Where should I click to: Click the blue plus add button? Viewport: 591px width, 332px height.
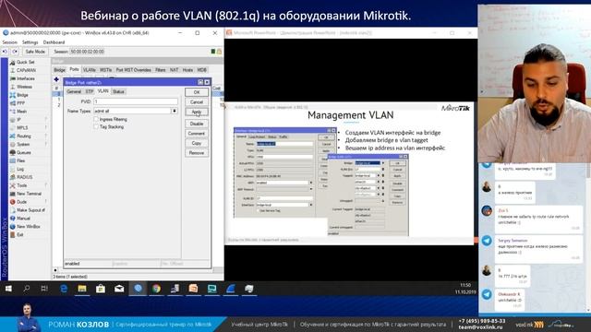pyautogui.click(x=56, y=79)
